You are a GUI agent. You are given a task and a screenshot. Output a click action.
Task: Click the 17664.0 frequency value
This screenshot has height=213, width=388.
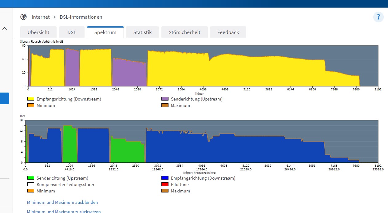(202, 169)
